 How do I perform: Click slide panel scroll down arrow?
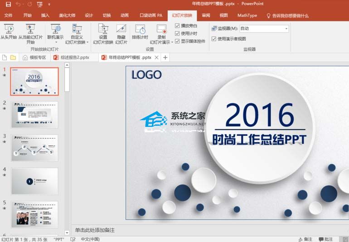click(x=67, y=233)
